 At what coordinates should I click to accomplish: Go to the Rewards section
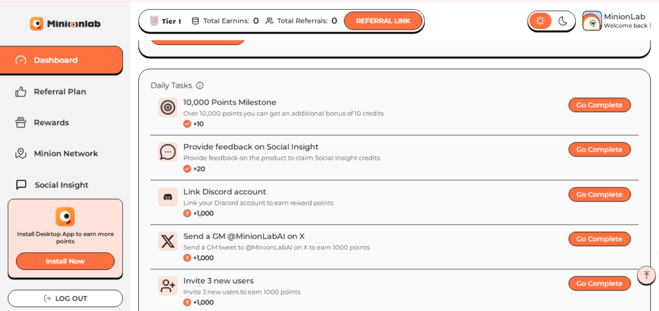(51, 122)
